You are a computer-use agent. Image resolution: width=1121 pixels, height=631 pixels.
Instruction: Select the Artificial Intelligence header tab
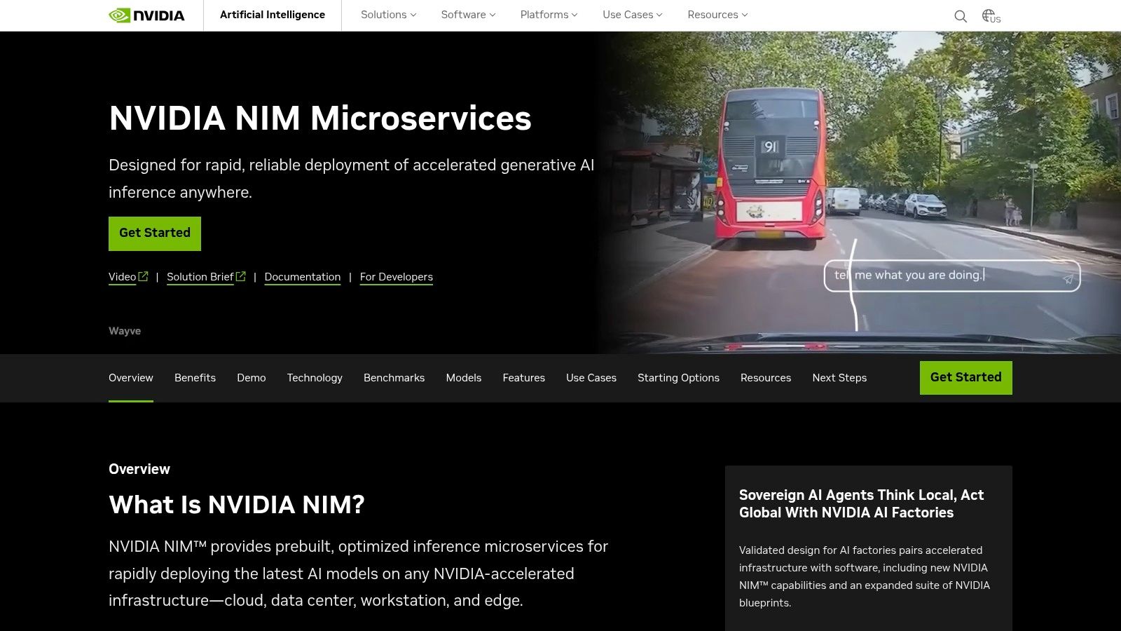[273, 15]
